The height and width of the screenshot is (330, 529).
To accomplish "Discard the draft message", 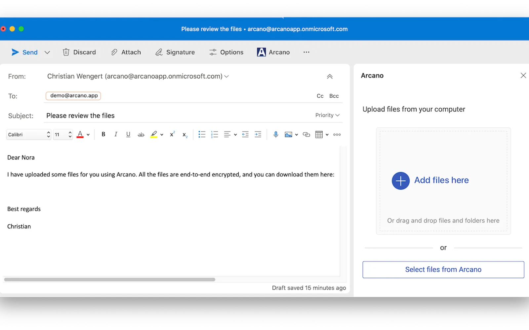I will pos(79,52).
